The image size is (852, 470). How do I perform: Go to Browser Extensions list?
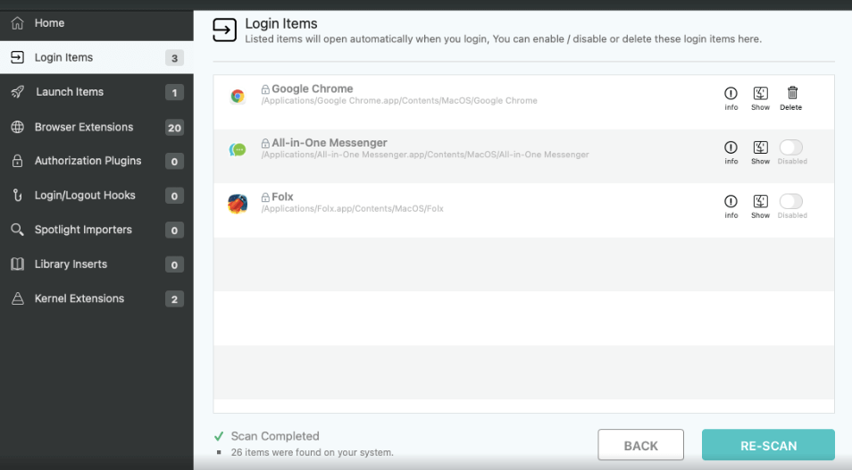[x=84, y=127]
